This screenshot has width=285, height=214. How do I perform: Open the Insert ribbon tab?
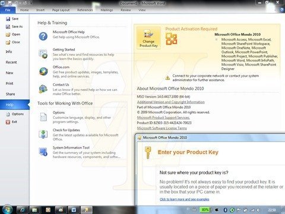[40, 10]
